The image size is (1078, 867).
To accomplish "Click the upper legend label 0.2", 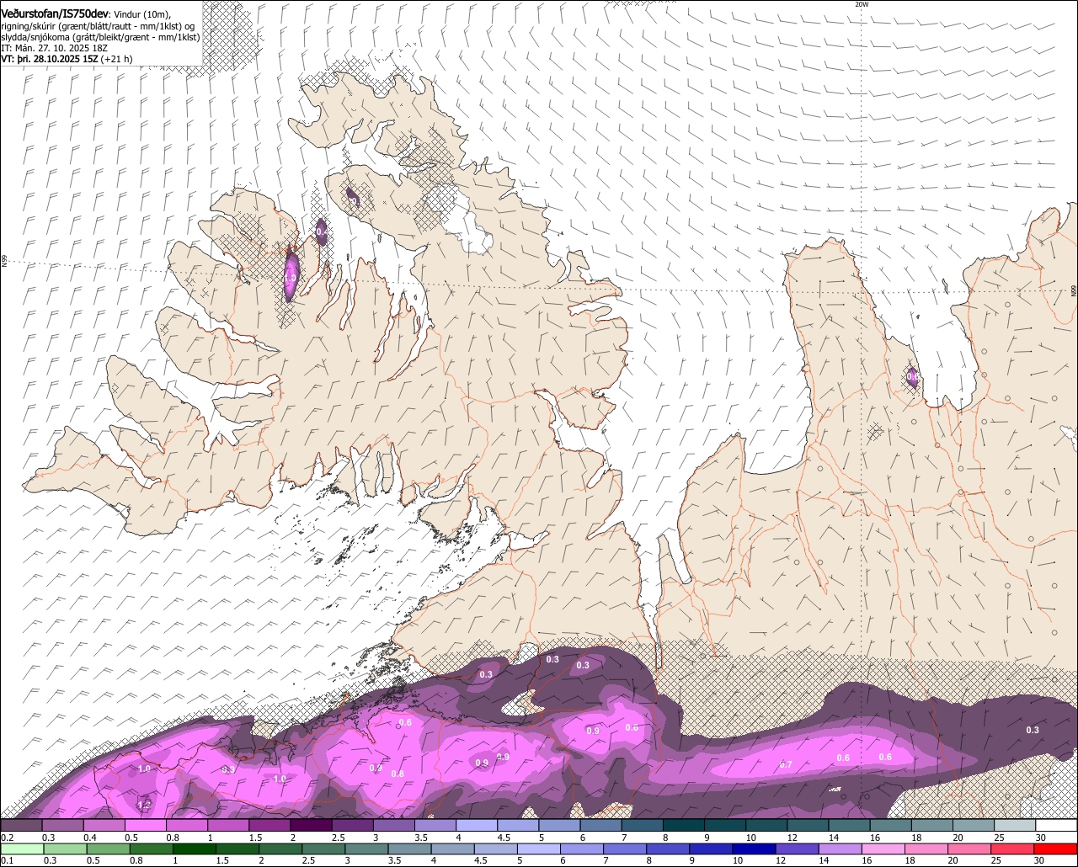I will (8, 838).
